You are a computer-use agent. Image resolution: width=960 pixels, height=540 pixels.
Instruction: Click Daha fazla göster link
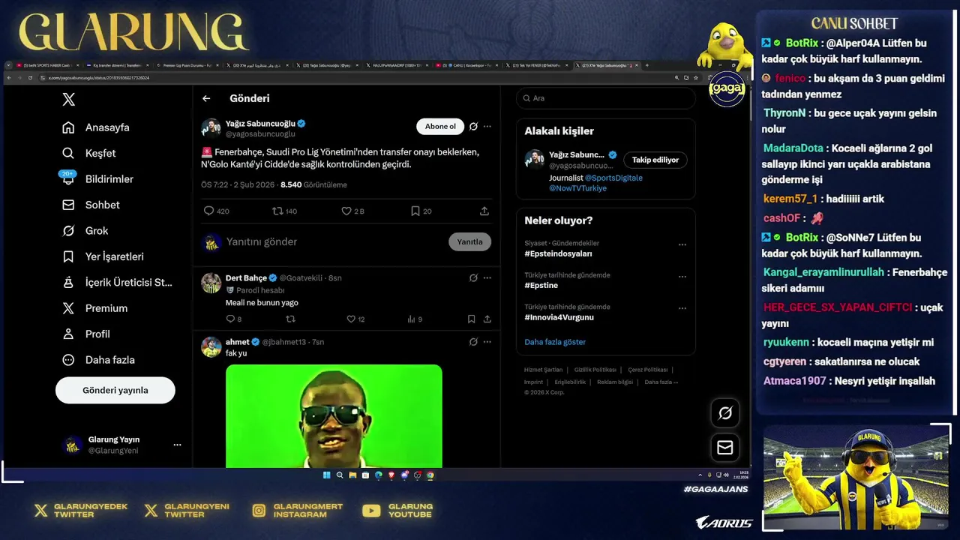click(x=555, y=342)
